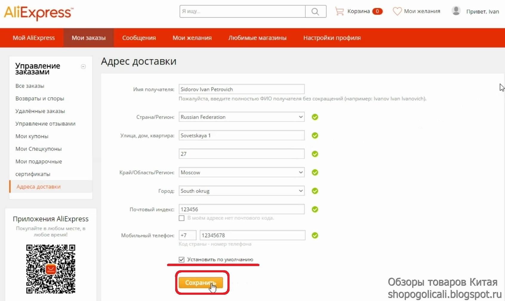
Task: Open the Любимые магазины tab
Action: pyautogui.click(x=258, y=38)
